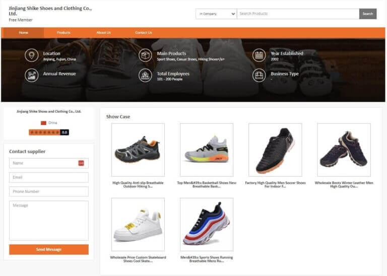This screenshot has width=387, height=276.
Task: Click the company name in the page header
Action: (50, 11)
